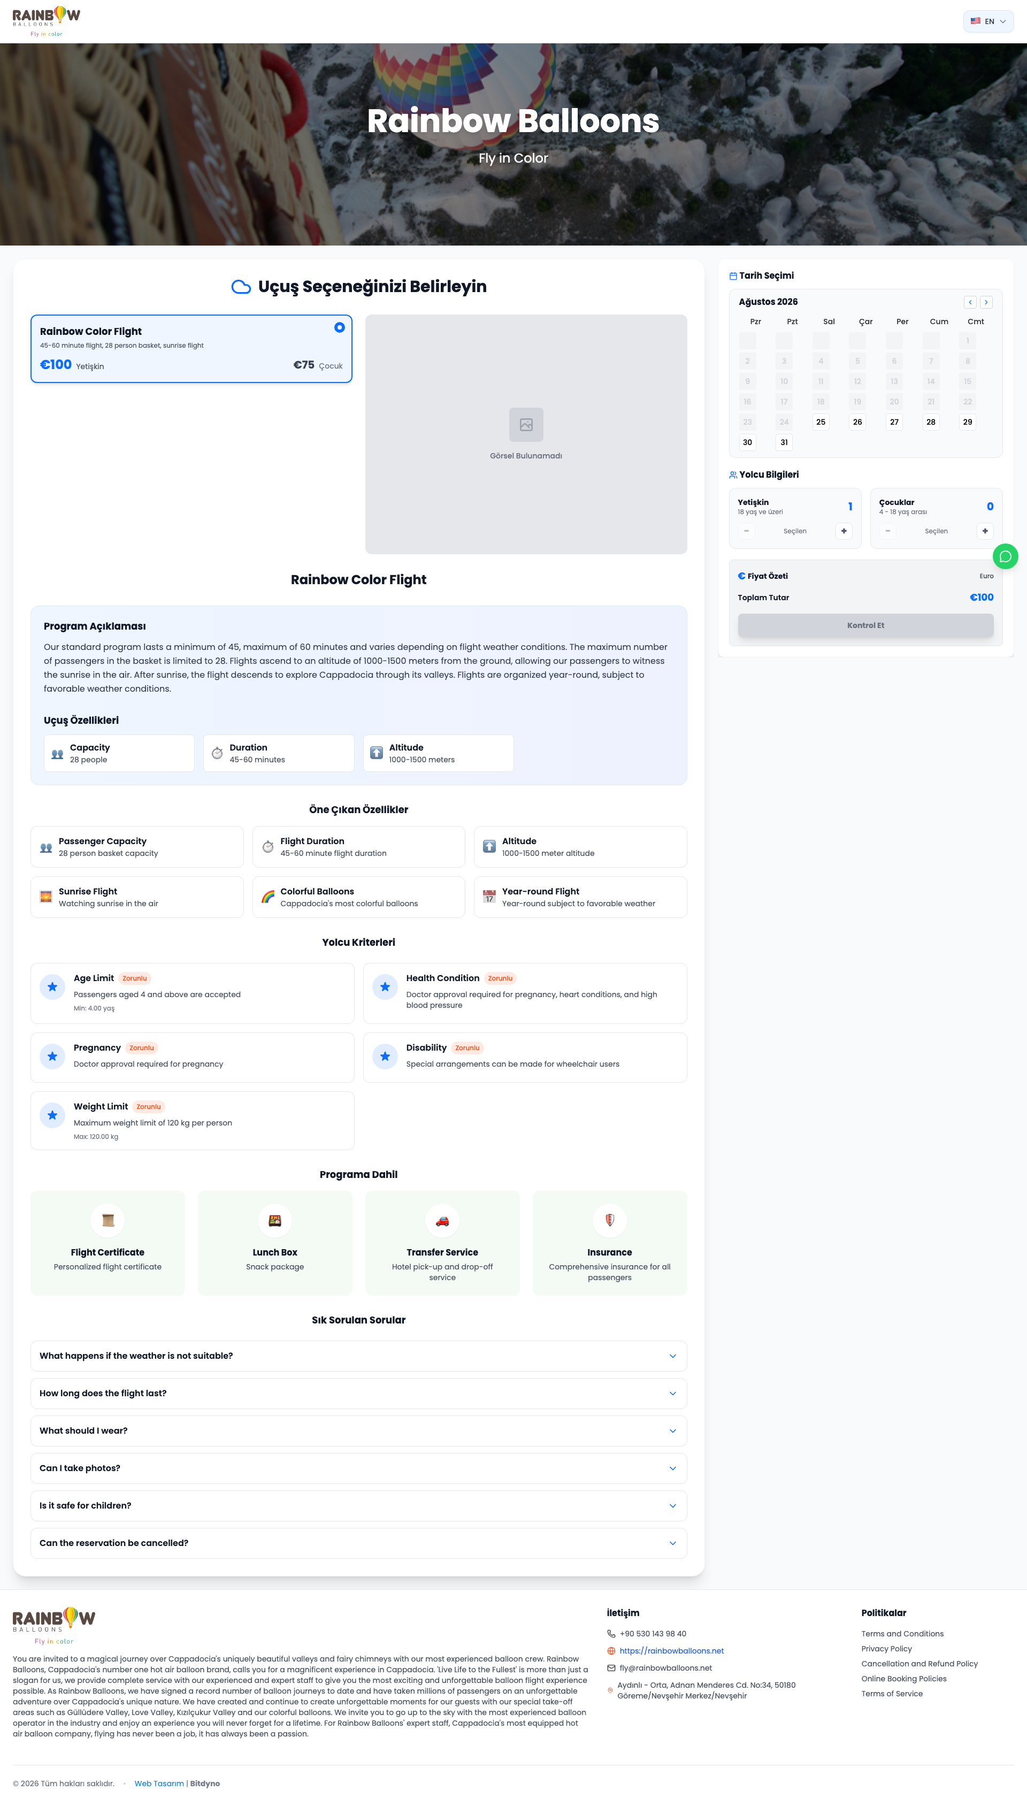Click the Altitude up-arrow icon in Uçuş Özellikleri
Screen dimensions: 1027x1806
pyautogui.click(x=377, y=753)
